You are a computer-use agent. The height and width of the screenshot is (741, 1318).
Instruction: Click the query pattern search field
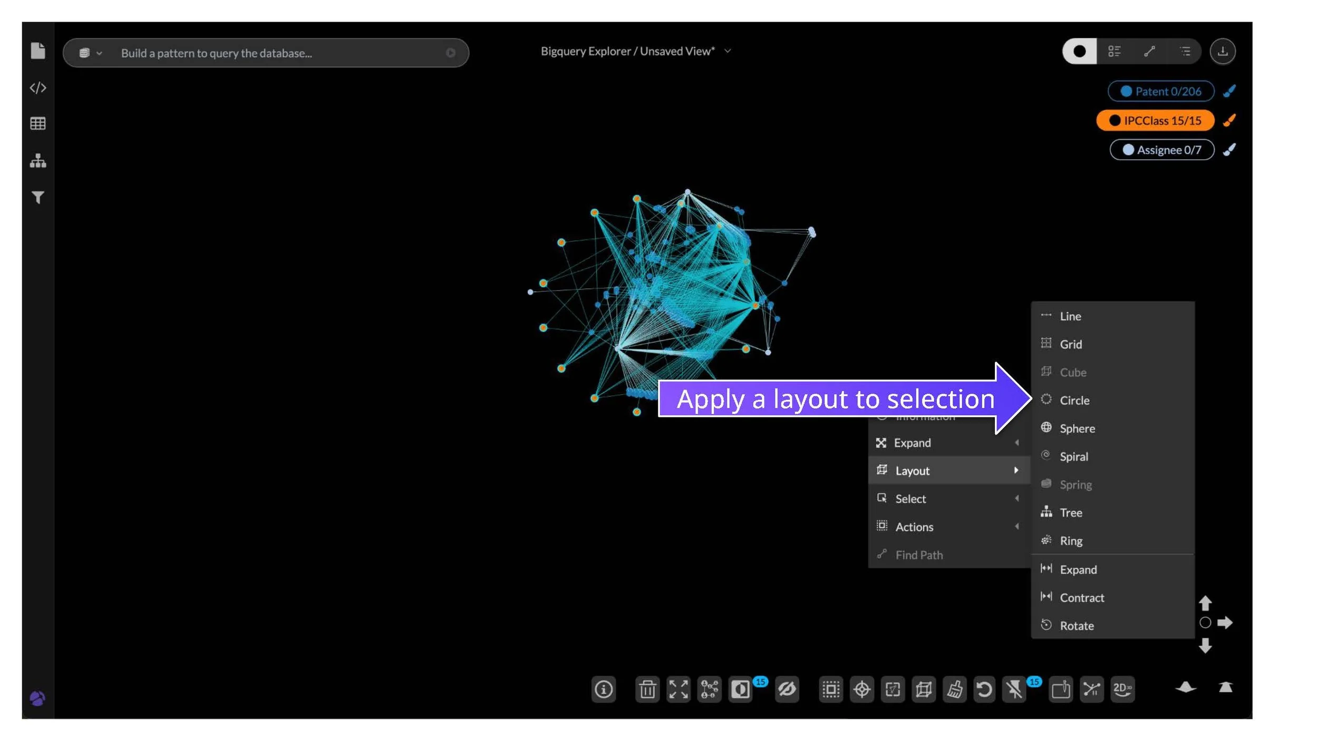(274, 53)
